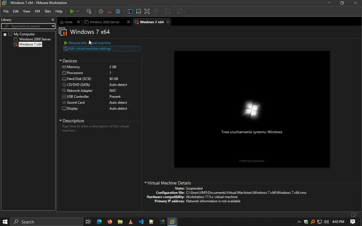362x226 pixels.
Task: Click the Unity mode toolbar icon
Action: 156,11
